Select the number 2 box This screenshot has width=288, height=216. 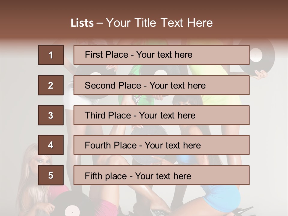(51, 85)
